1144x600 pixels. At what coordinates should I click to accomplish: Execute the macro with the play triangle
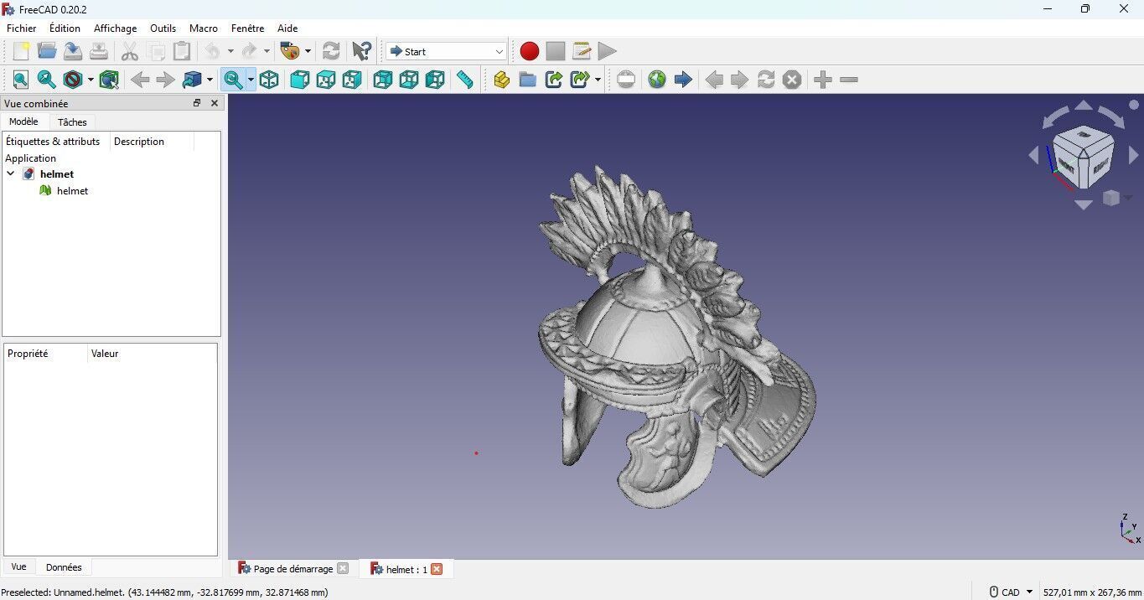608,51
